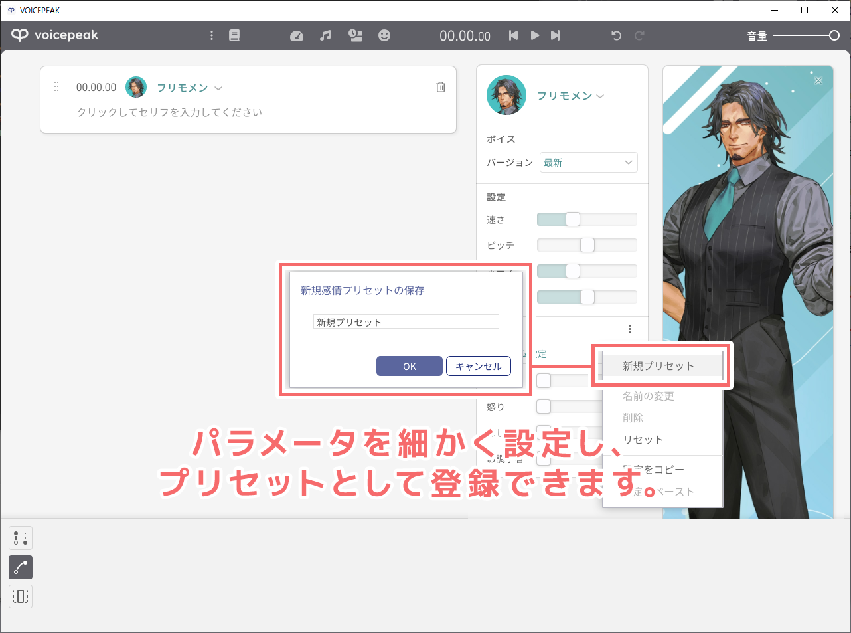The width and height of the screenshot is (851, 633).
Task: Open the three-dot menu in top toolbar
Action: point(212,35)
